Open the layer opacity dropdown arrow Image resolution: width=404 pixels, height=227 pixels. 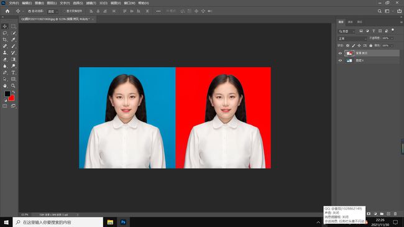[x=392, y=39]
